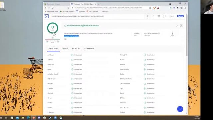Screen dimensions: 213x120
Task: Click the Emsisoft vendor name
Action: click(123, 103)
